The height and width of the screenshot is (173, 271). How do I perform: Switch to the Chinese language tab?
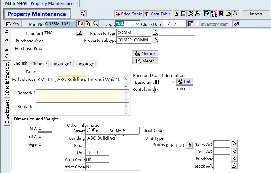point(39,64)
